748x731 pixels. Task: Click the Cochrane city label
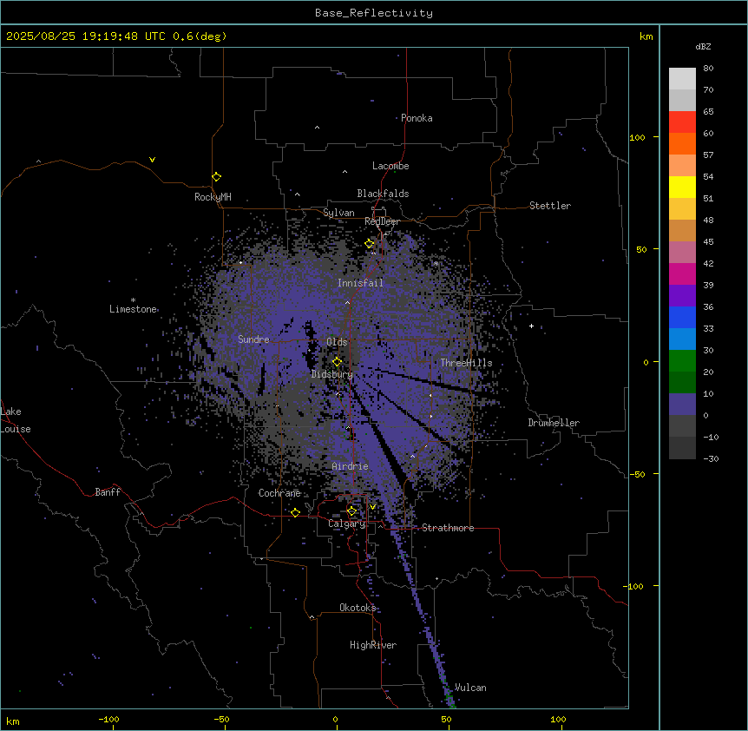point(279,493)
